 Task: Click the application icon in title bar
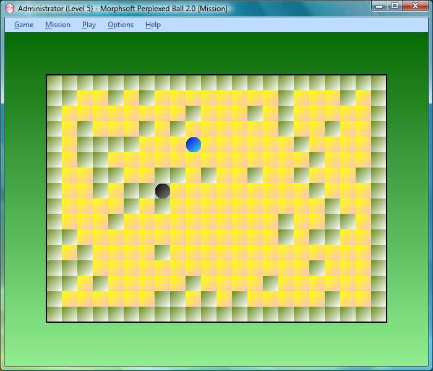[x=10, y=9]
